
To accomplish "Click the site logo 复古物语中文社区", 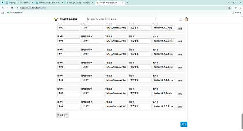I will pos(66,19).
